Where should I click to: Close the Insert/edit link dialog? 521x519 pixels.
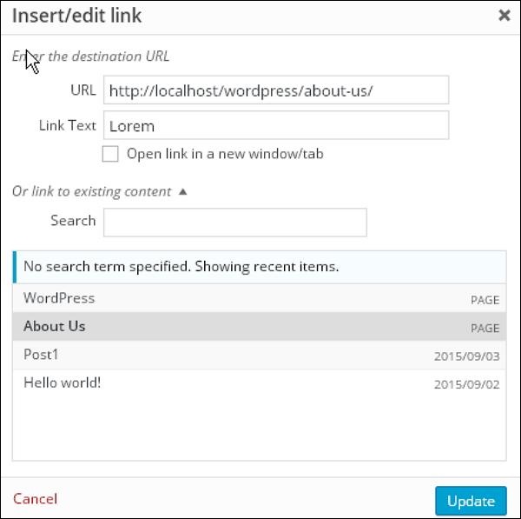(x=504, y=16)
